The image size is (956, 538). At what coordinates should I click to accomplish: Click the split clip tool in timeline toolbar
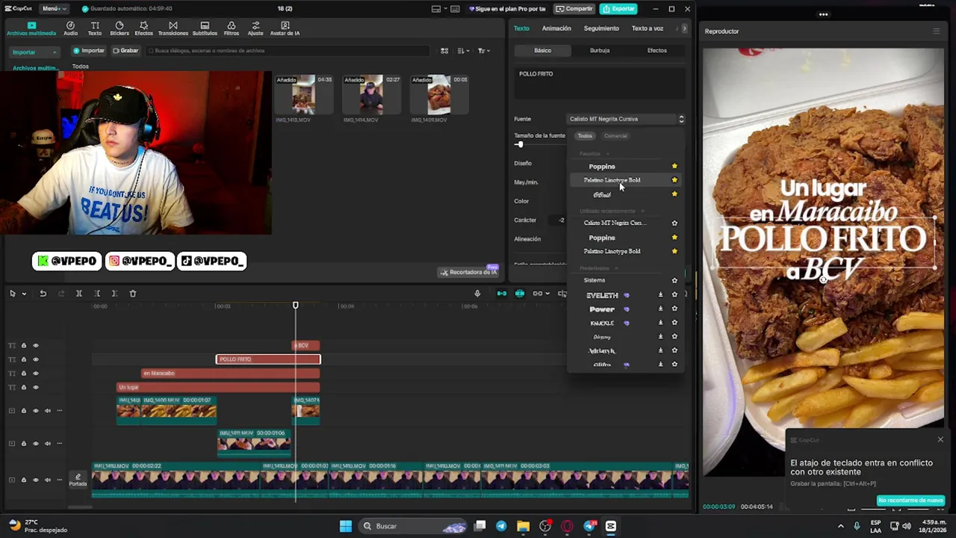click(x=78, y=294)
